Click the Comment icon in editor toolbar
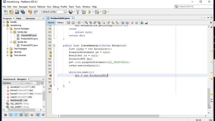 click(x=142, y=23)
